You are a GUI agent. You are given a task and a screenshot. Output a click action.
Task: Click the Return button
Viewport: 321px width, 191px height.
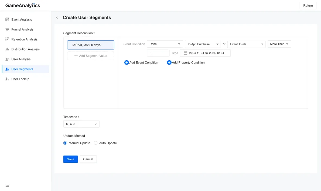[x=308, y=5]
